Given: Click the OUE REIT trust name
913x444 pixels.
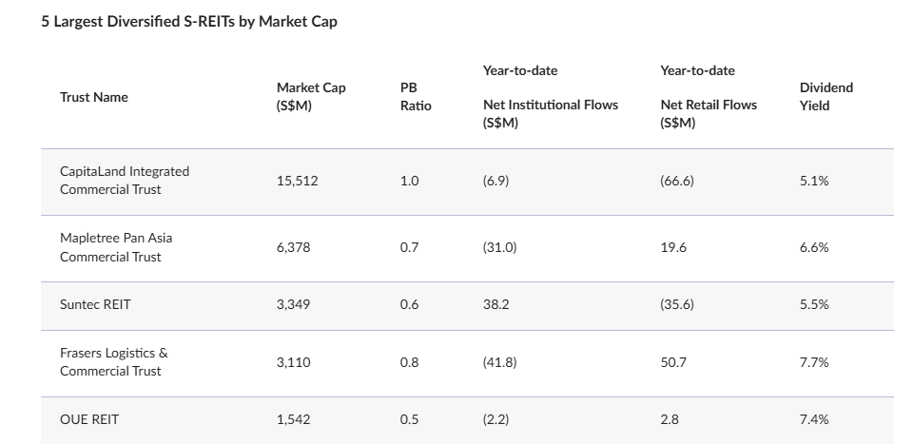Looking at the screenshot, I should pyautogui.click(x=89, y=419).
